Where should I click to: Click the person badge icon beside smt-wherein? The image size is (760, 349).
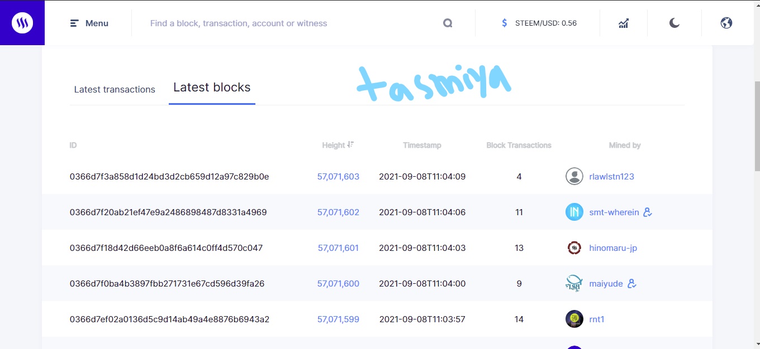[x=648, y=212]
